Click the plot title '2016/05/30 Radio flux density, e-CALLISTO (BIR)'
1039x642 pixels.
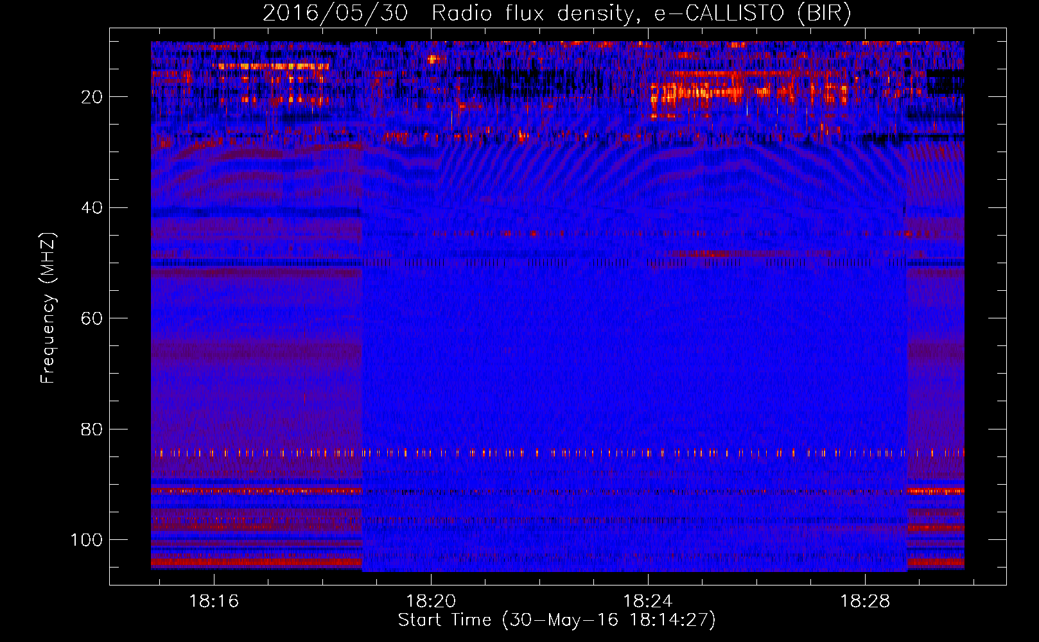pyautogui.click(x=557, y=13)
